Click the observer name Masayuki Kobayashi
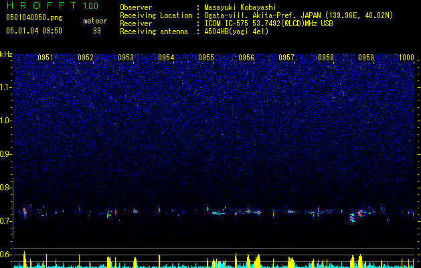This screenshot has width=421, height=268. (240, 7)
